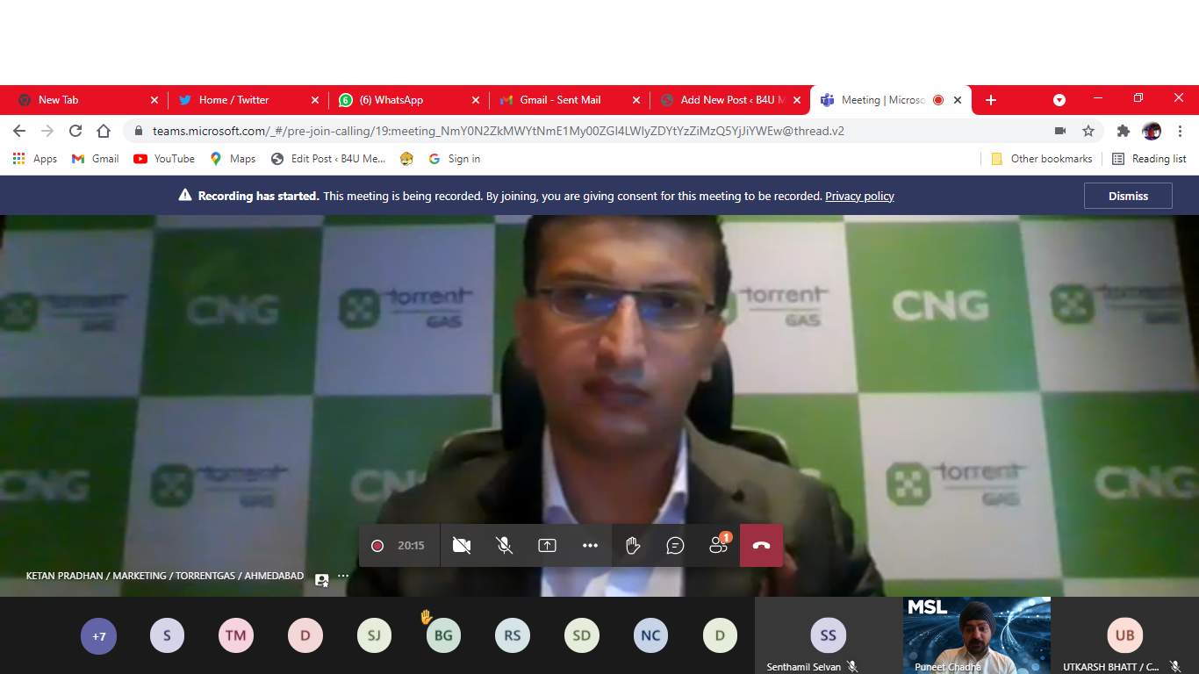Viewport: 1199px width, 674px height.
Task: Bookmark this page with star icon
Action: click(x=1088, y=131)
